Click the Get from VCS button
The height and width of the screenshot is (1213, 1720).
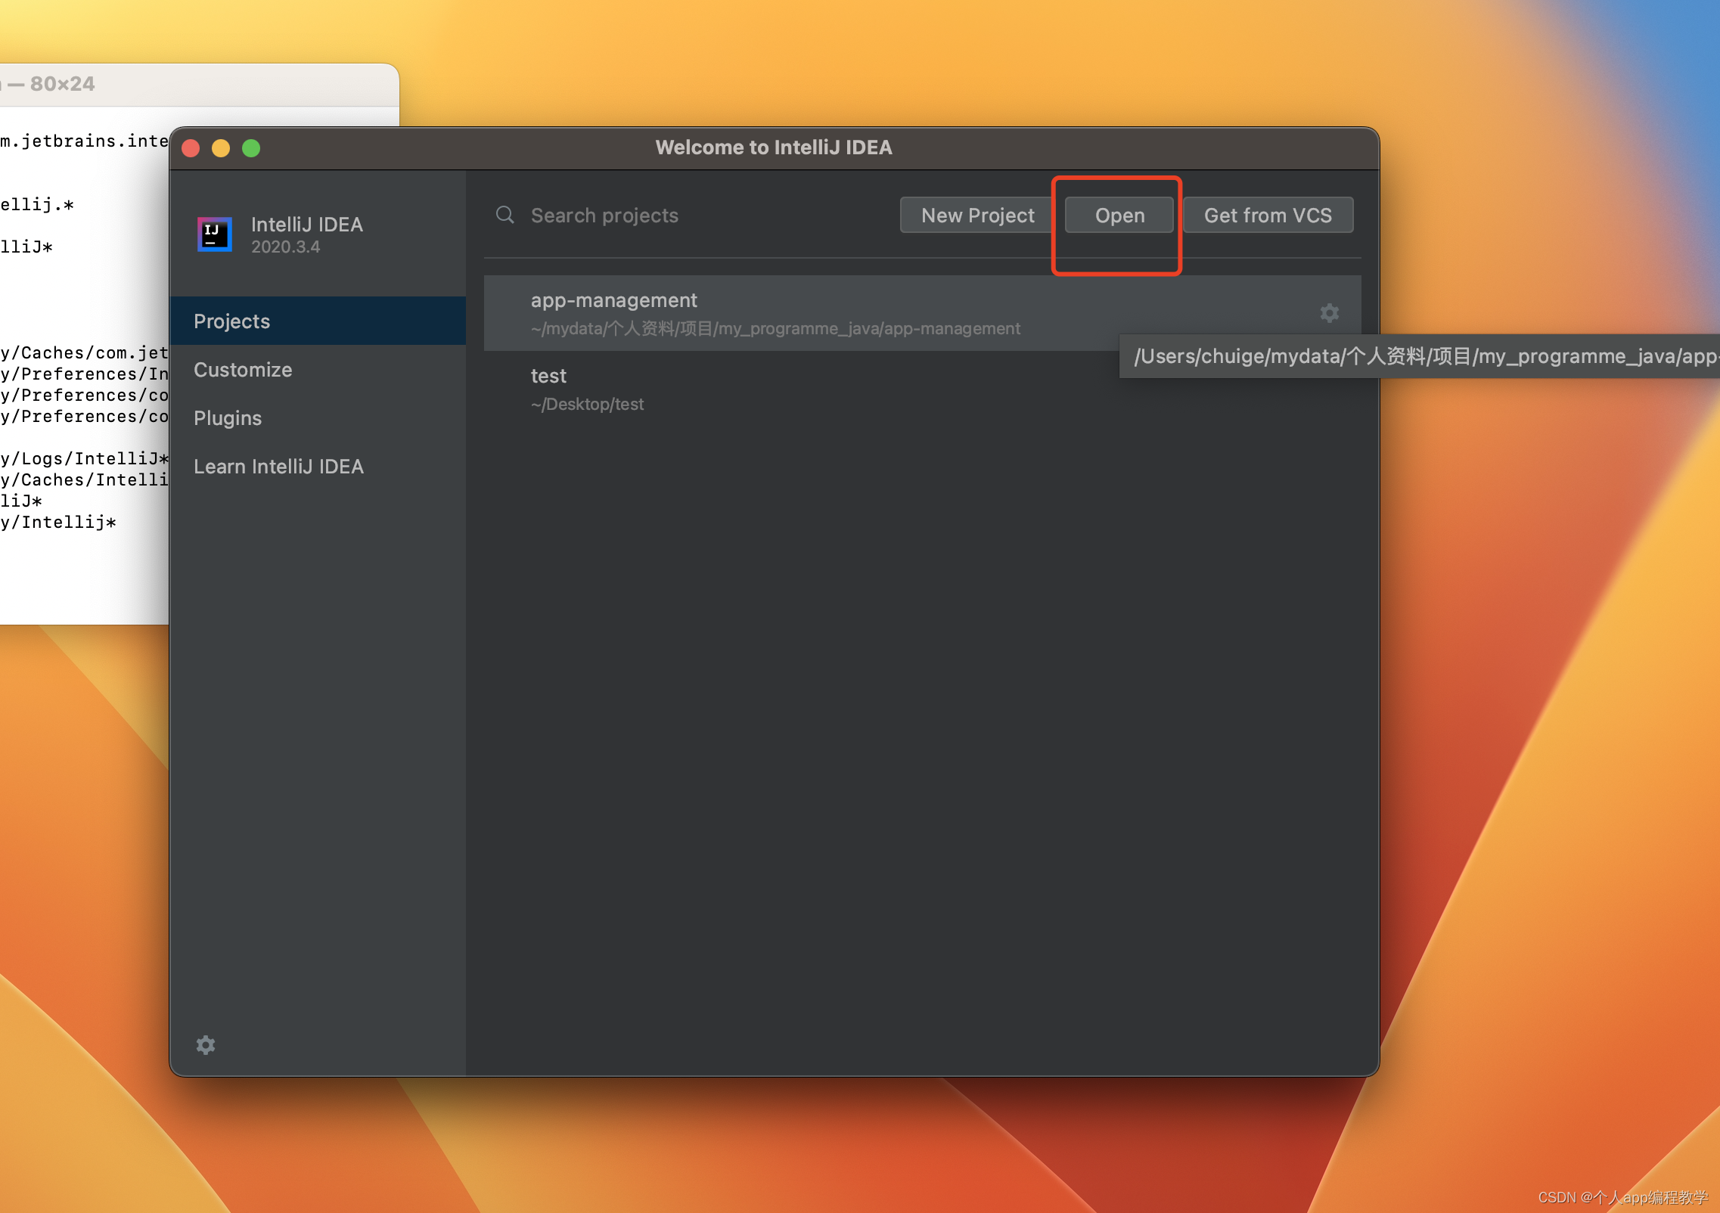coord(1268,216)
